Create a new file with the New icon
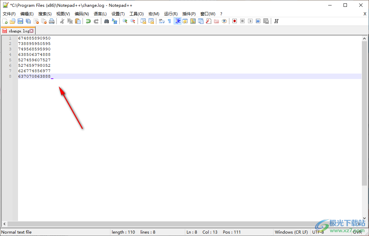The image size is (369, 236). pos(5,21)
